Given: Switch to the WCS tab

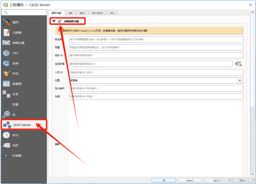Looking at the screenshot, I should coord(112,13).
